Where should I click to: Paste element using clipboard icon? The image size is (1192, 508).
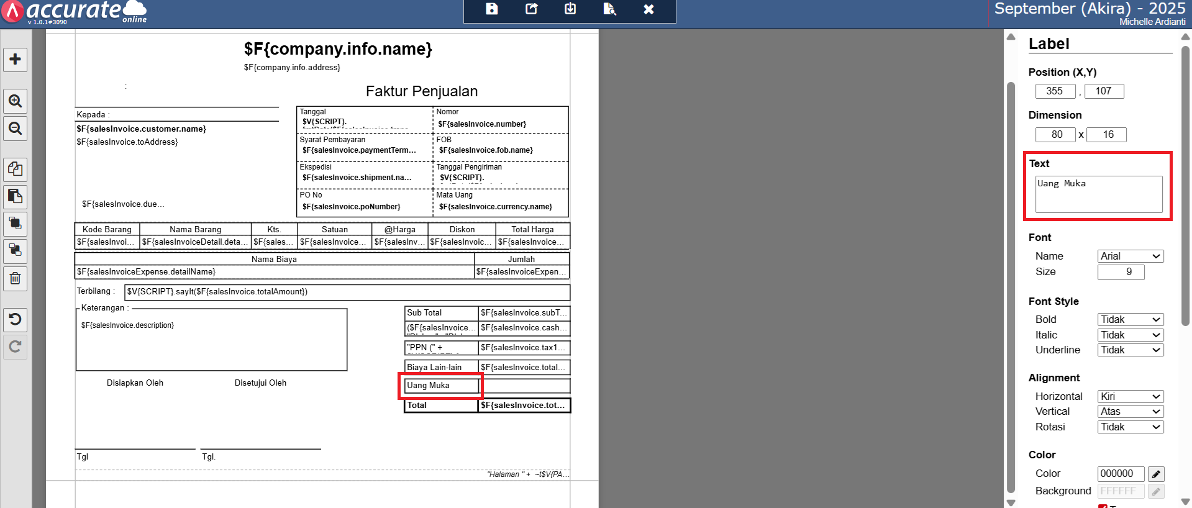[x=15, y=196]
